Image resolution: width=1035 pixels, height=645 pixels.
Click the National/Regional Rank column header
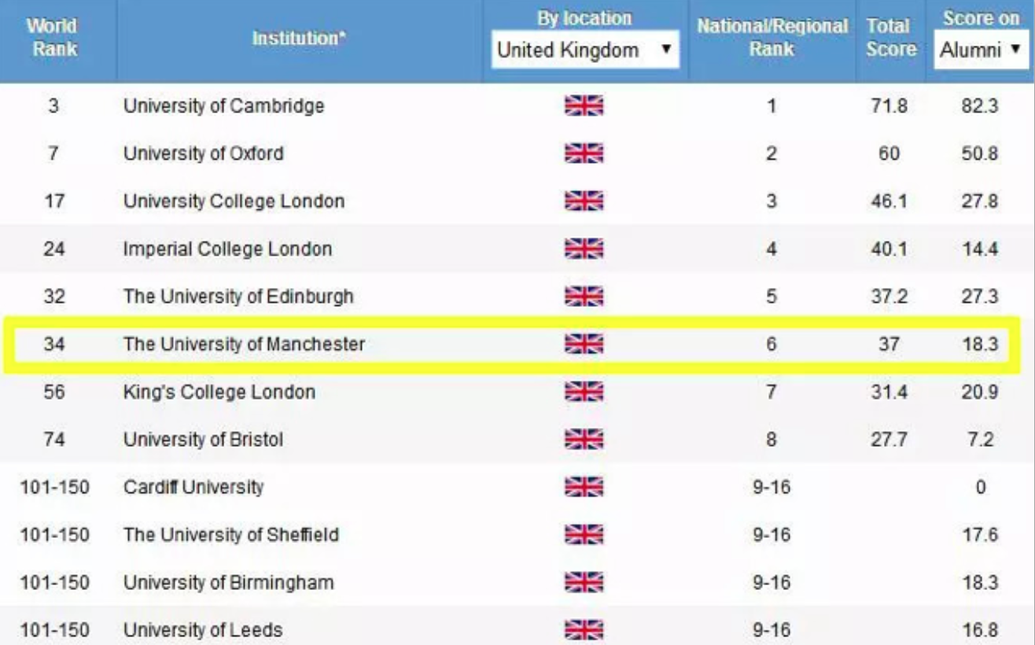[x=772, y=37]
